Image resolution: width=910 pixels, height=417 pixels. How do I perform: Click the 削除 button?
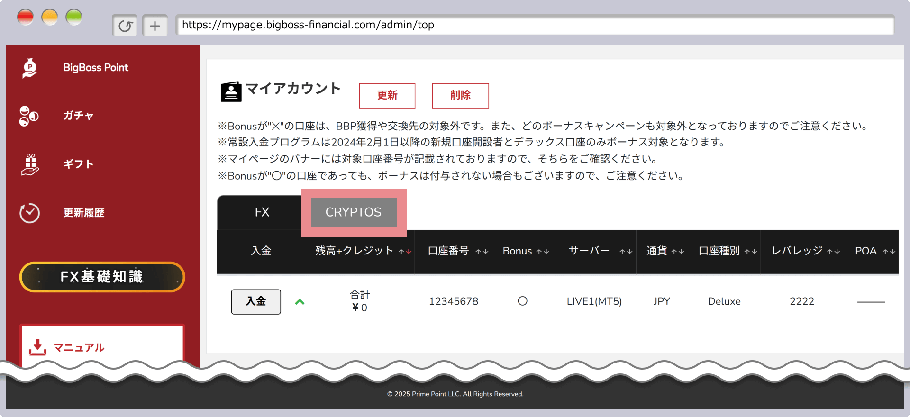[x=460, y=96]
